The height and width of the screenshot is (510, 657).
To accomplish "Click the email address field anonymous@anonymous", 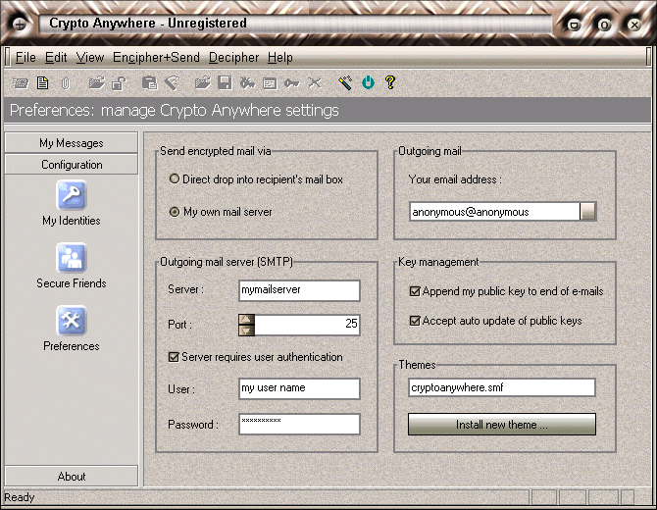I will click(495, 212).
